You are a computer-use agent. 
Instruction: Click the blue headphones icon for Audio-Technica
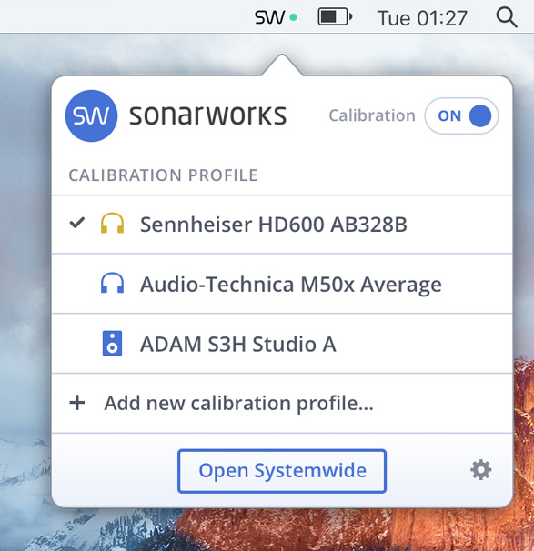click(x=112, y=283)
